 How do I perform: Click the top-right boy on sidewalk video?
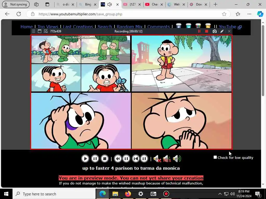[182, 63]
